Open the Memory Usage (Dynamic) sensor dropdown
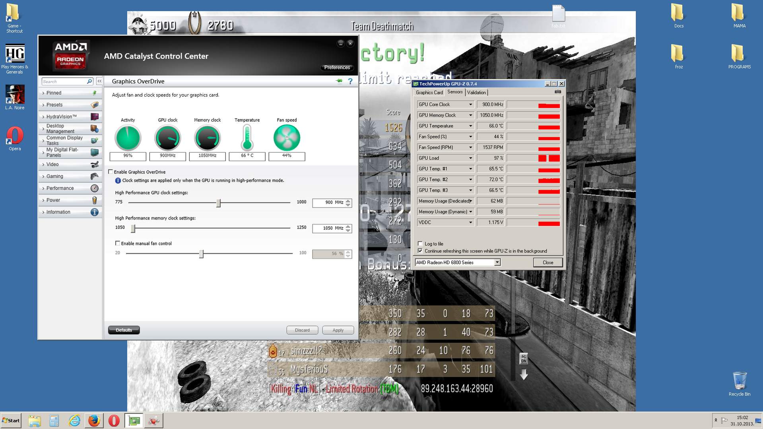 pyautogui.click(x=470, y=212)
